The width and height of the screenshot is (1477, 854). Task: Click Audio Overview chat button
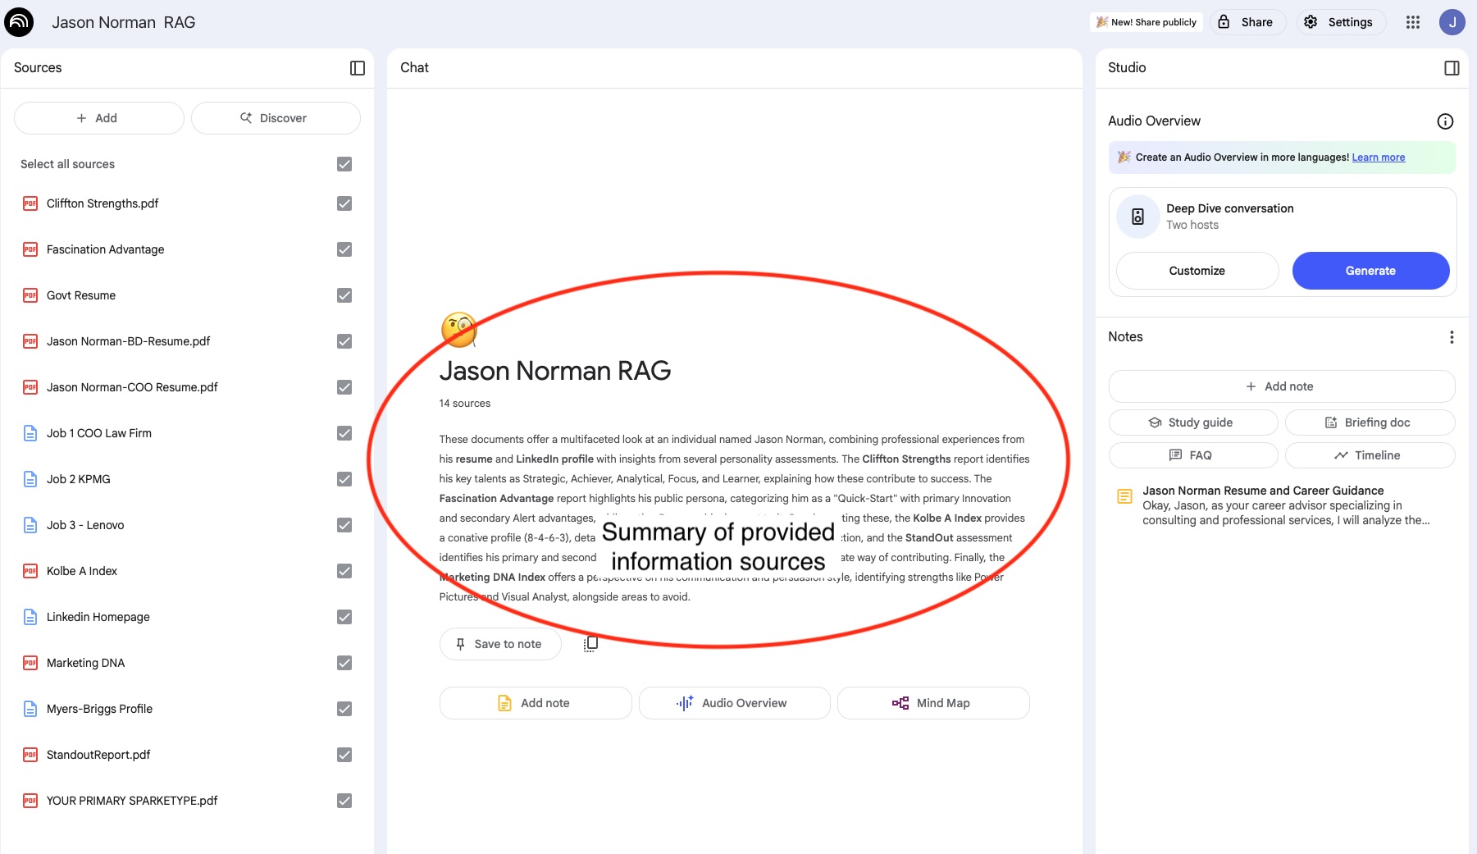coord(734,703)
